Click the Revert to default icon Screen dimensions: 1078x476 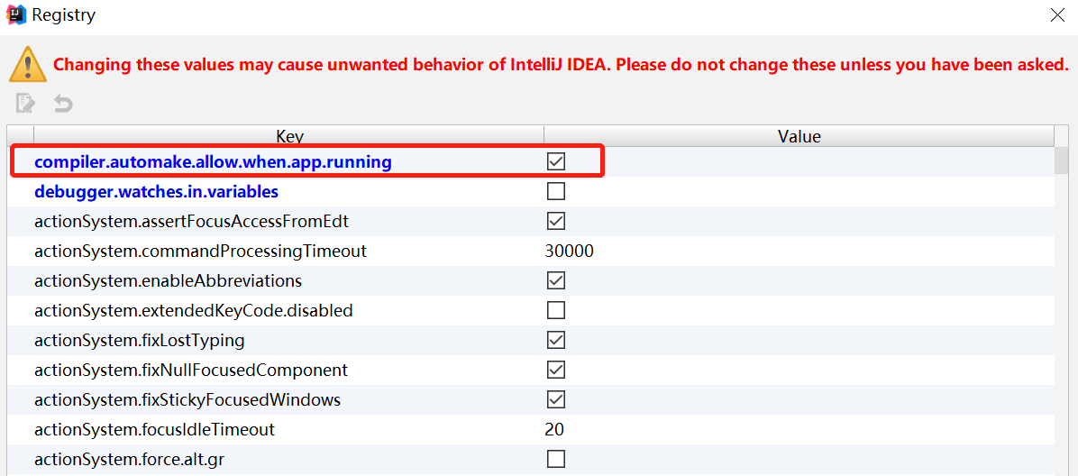[62, 103]
